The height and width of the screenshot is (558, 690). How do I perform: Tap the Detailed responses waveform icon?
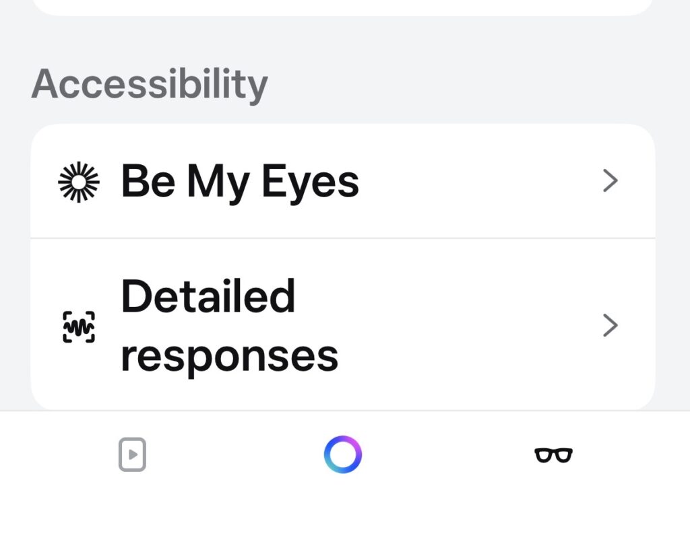(79, 327)
